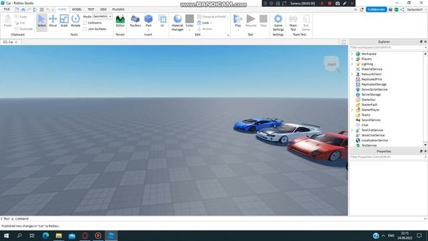Toggle the Join Surfaces checkbox

85,29
